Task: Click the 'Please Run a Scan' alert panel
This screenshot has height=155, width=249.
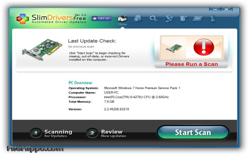Action: pyautogui.click(x=191, y=52)
